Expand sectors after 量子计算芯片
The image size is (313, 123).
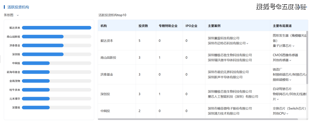point(293,46)
